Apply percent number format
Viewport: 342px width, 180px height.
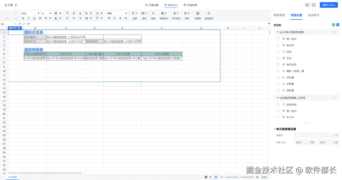(x=126, y=18)
